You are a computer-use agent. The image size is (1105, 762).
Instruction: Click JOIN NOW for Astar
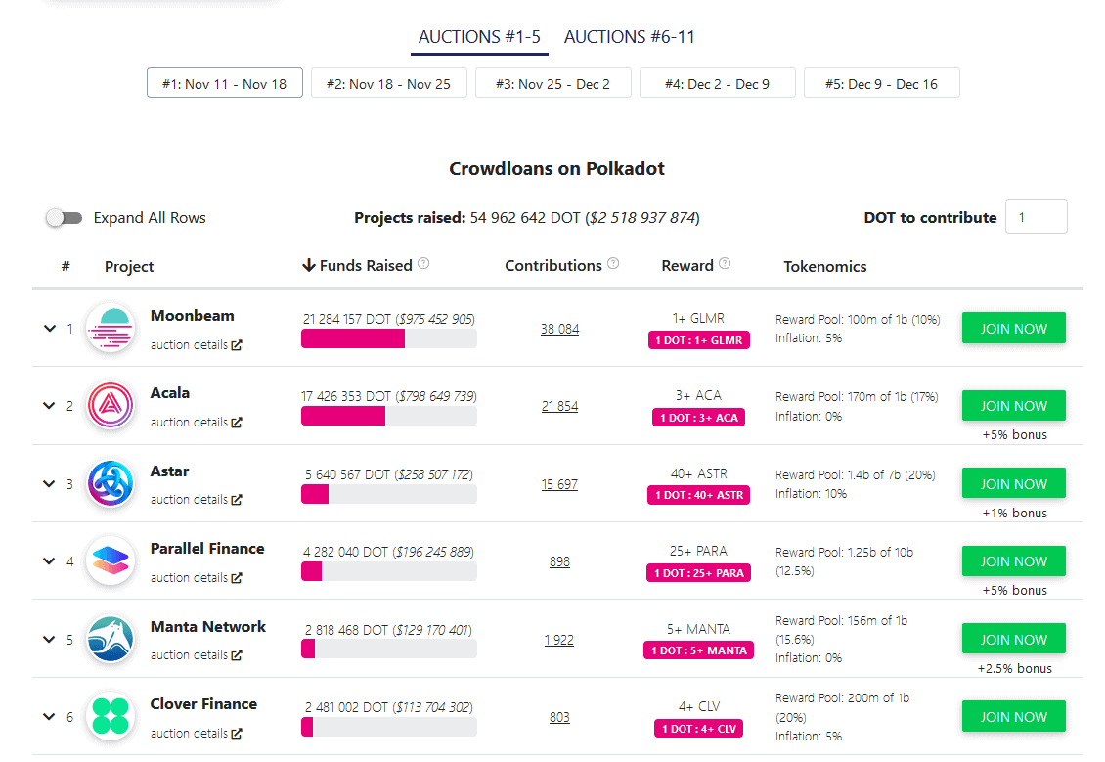click(1013, 484)
